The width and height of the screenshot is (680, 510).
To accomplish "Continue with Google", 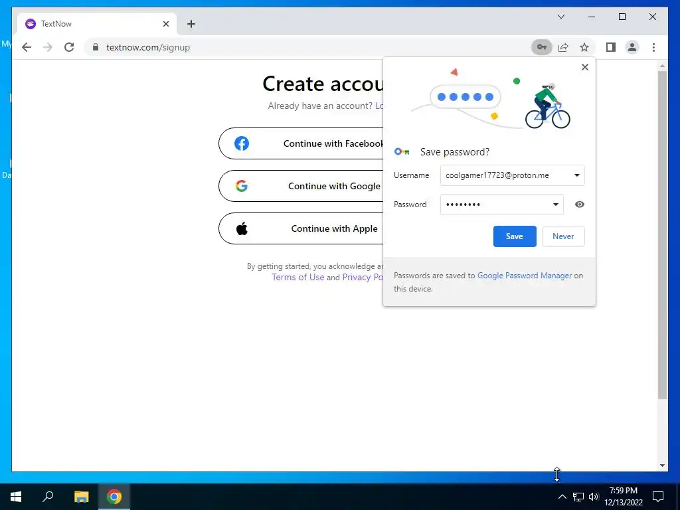I will 301,186.
